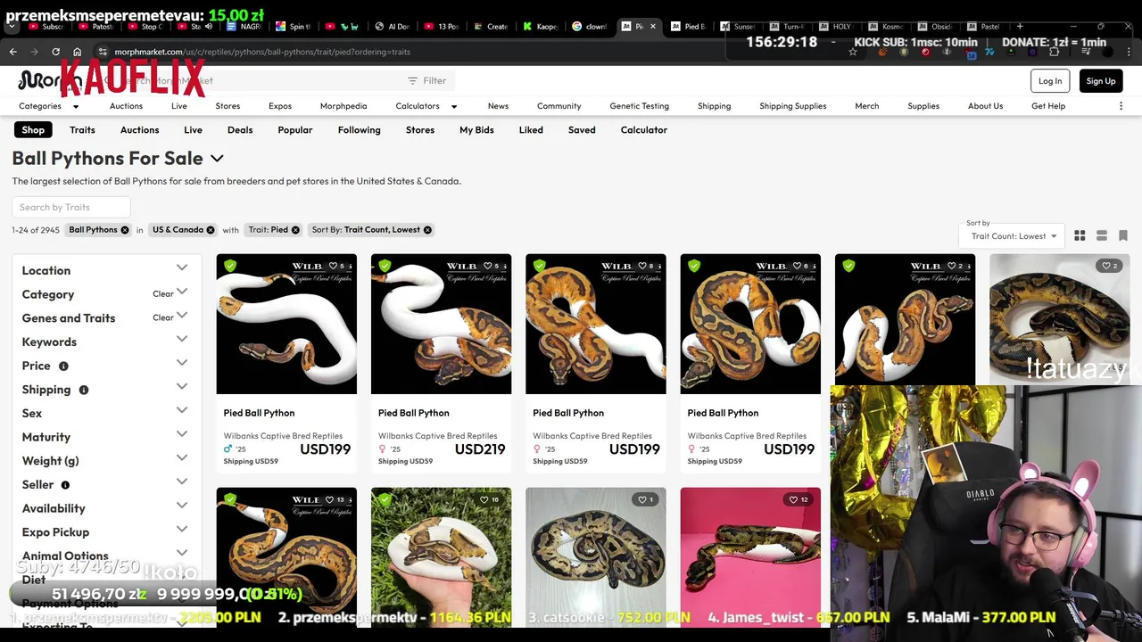
Task: Open the Morphpedia menu item
Action: 343,106
